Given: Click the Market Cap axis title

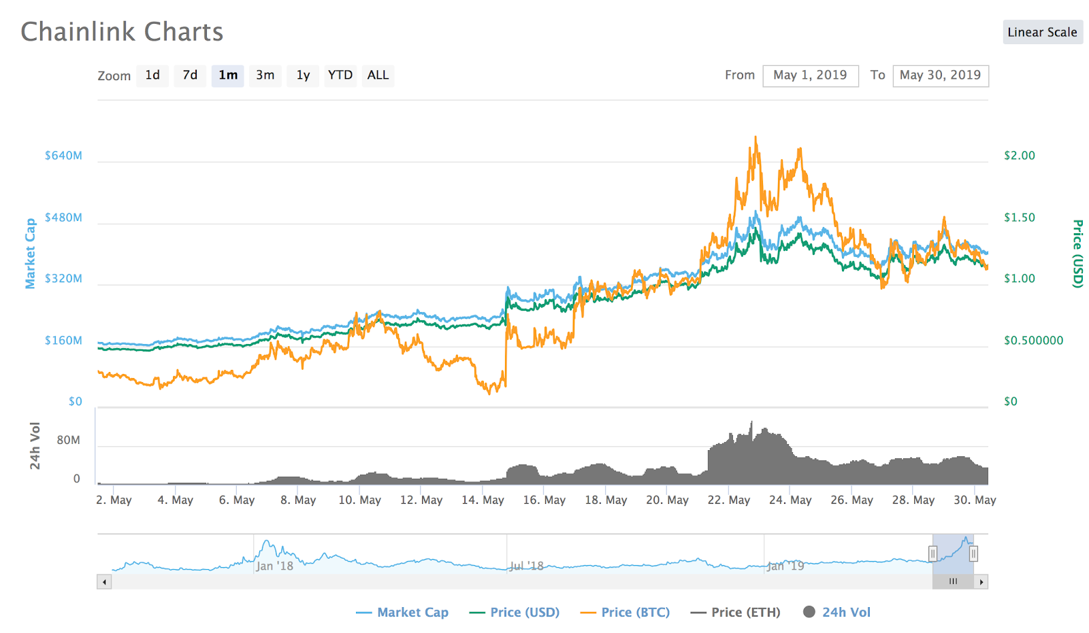Looking at the screenshot, I should (x=30, y=254).
